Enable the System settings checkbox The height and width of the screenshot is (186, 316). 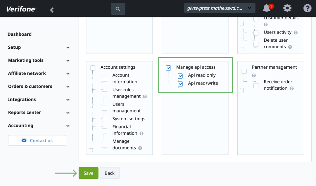click(x=105, y=119)
